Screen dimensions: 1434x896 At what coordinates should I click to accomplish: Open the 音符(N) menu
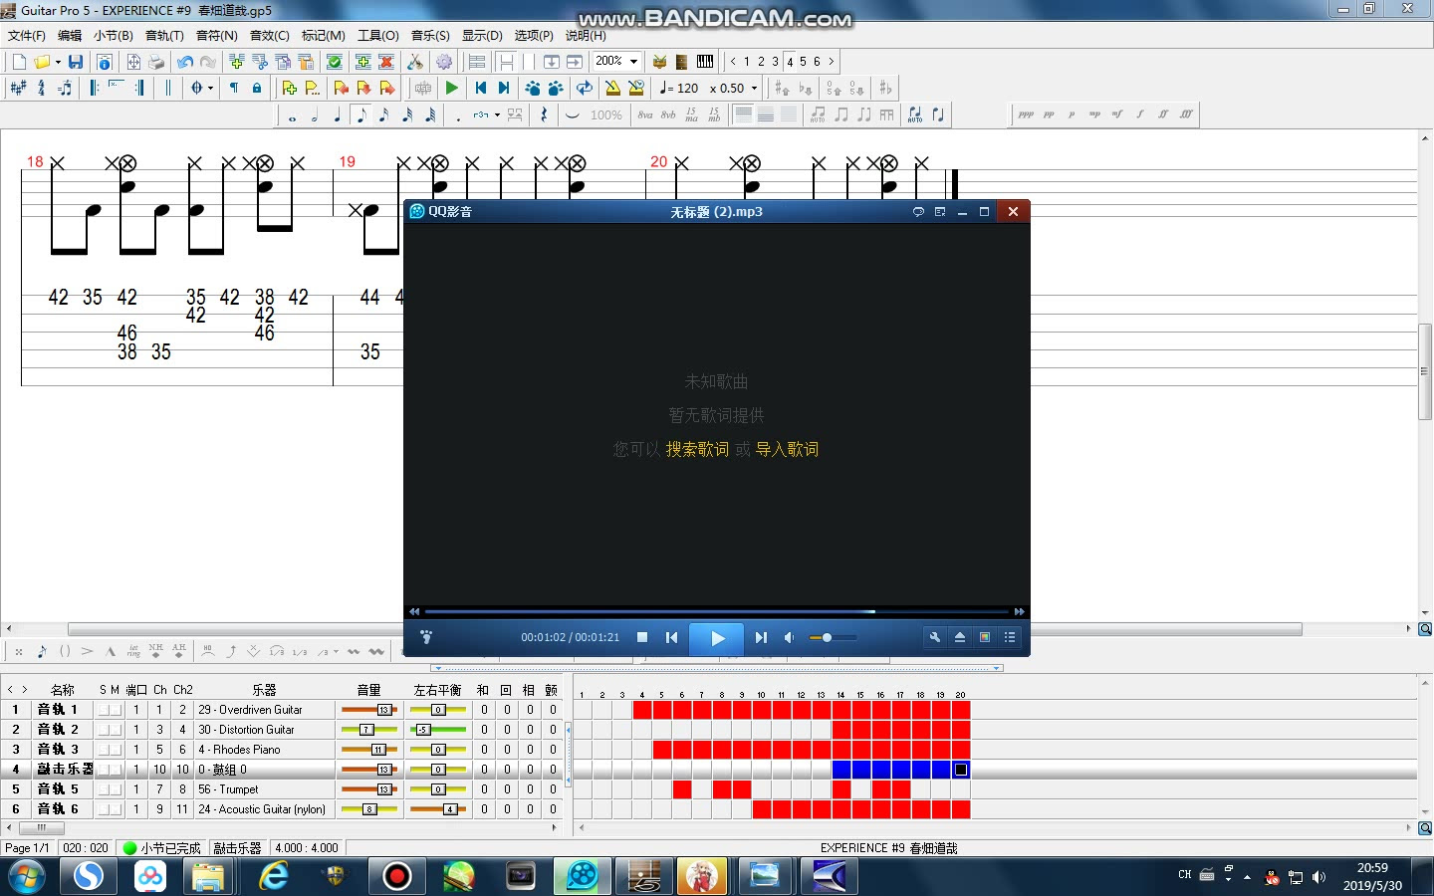pos(216,35)
